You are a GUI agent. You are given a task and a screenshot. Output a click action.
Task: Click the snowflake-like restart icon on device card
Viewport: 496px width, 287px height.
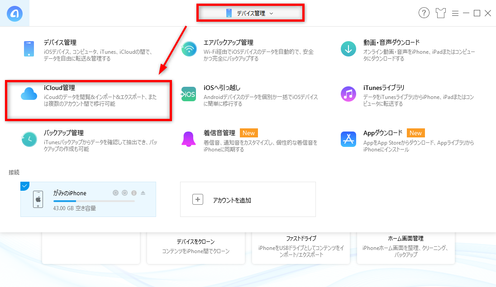(x=115, y=193)
